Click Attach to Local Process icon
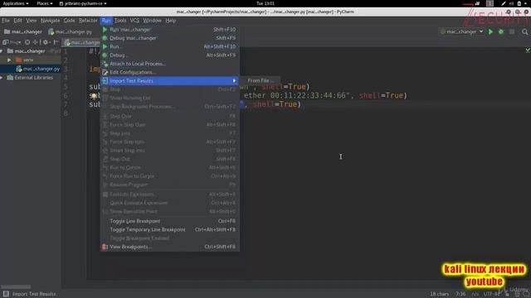This screenshot has height=298, width=531. 105,64
